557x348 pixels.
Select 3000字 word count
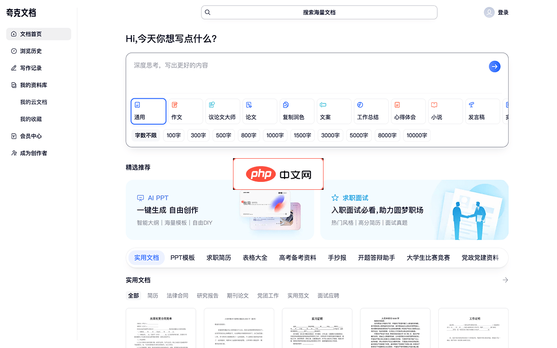click(330, 135)
